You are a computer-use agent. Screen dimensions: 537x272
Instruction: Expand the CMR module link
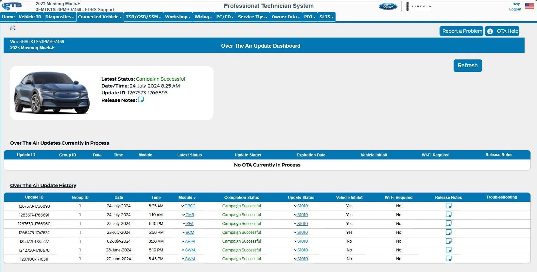pyautogui.click(x=188, y=215)
